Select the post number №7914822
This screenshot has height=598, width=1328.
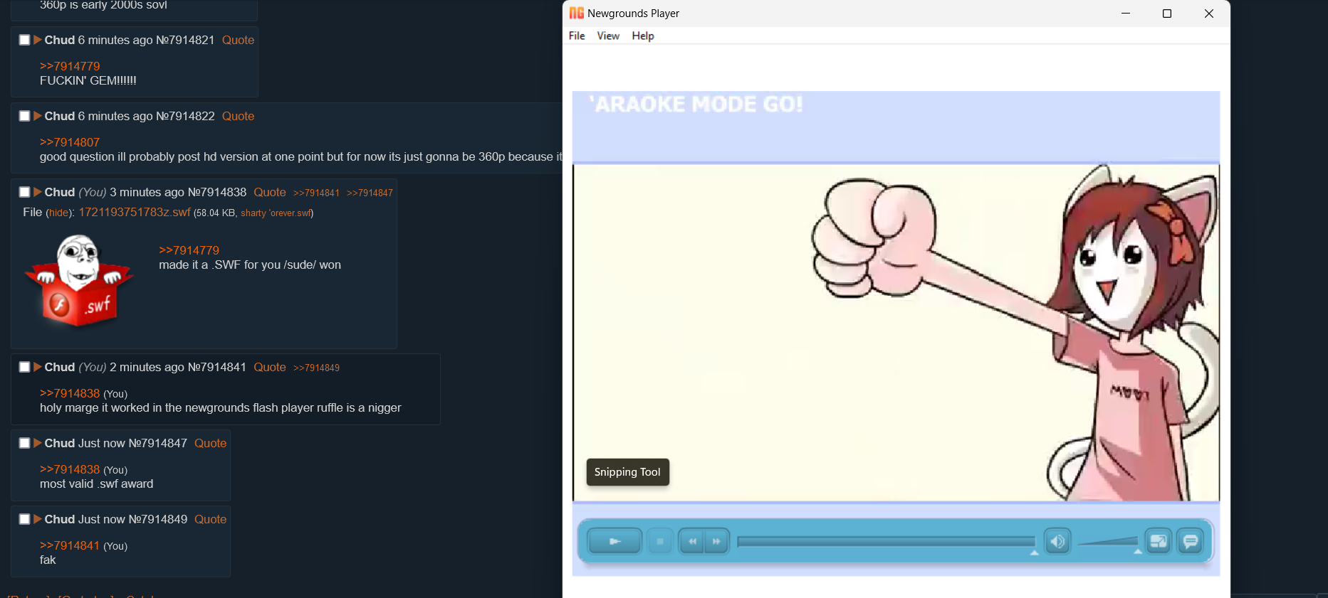[185, 116]
